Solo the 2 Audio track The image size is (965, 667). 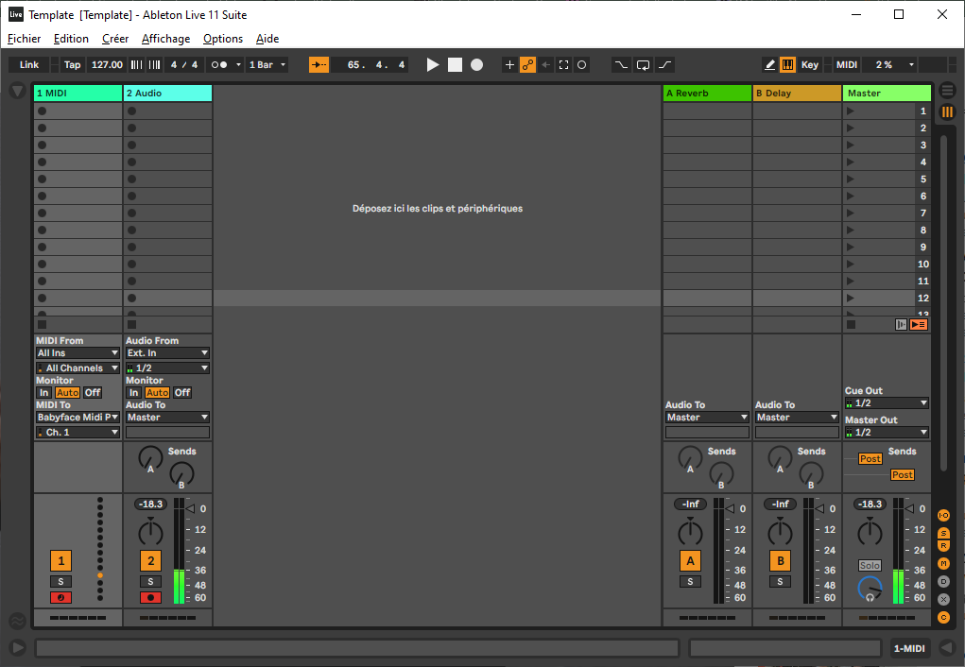pyautogui.click(x=150, y=581)
